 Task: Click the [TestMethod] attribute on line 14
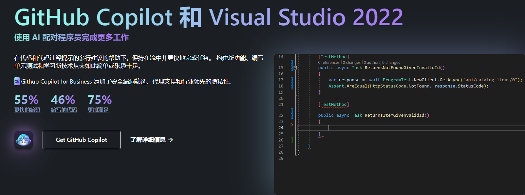(333, 57)
